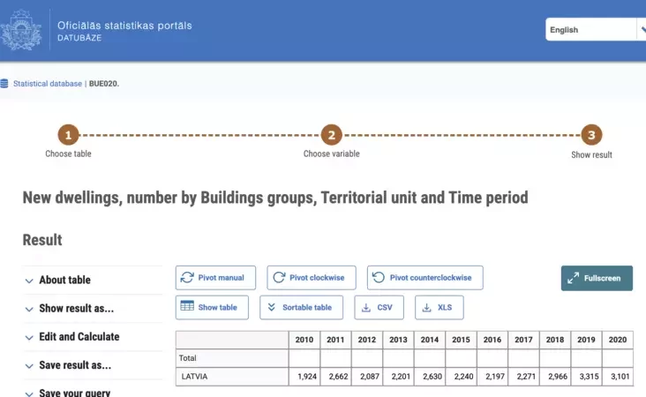Go to step 1 Choose table
Screen dimensions: 646x397
point(69,136)
